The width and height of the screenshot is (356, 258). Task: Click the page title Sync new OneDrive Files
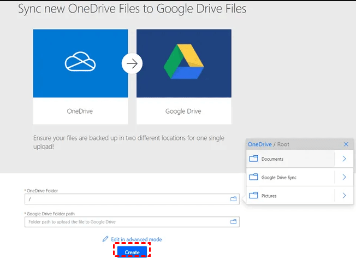pos(132,9)
